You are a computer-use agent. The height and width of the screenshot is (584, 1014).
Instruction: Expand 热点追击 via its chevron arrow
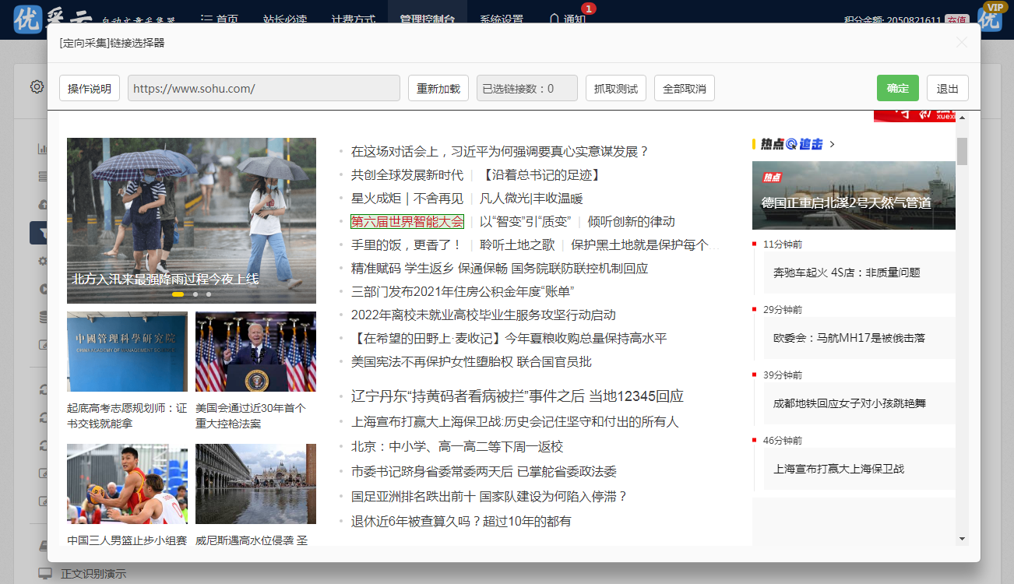[x=832, y=144]
